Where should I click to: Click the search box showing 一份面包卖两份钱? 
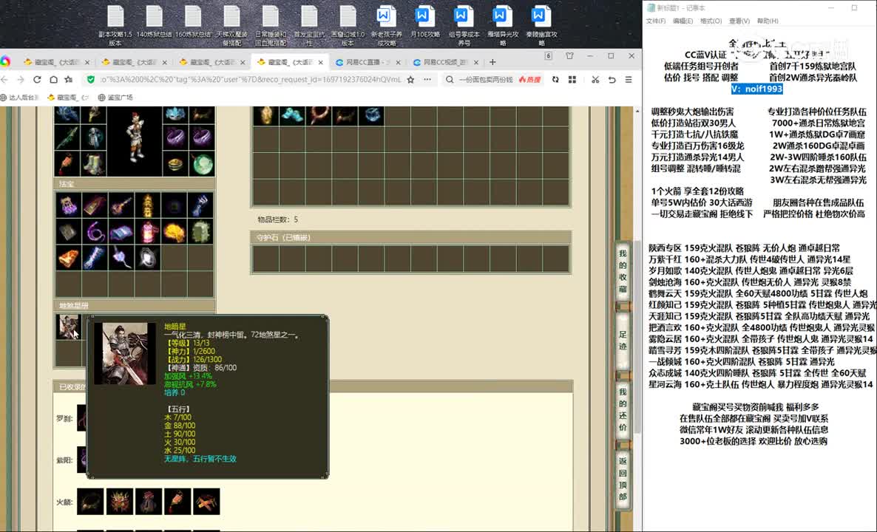(486, 80)
